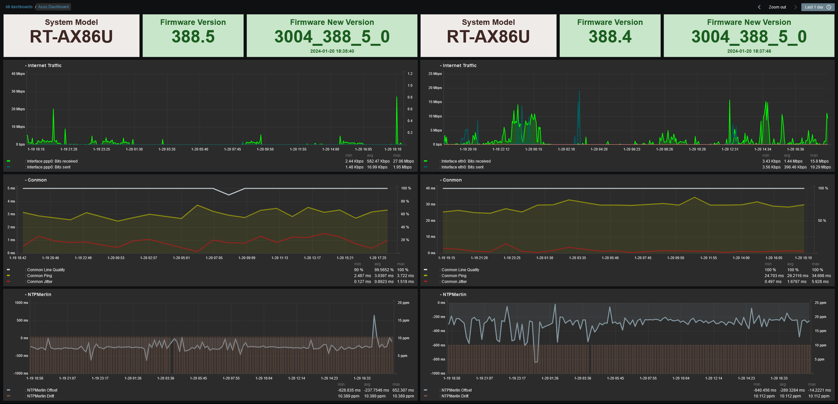Select the Asus Dashboard breadcrumb
The image size is (838, 404).
point(53,7)
